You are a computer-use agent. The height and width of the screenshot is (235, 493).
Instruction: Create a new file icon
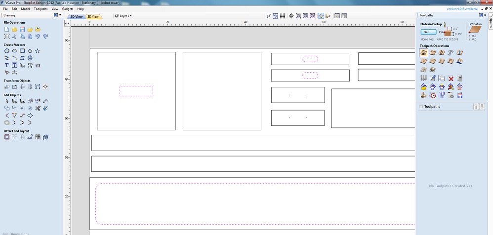tap(6, 29)
